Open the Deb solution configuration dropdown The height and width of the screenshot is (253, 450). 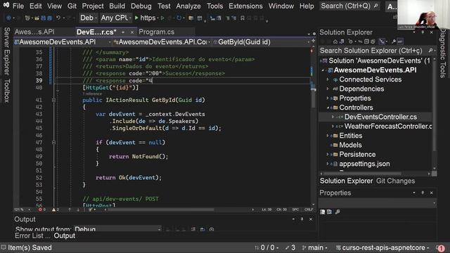89,18
